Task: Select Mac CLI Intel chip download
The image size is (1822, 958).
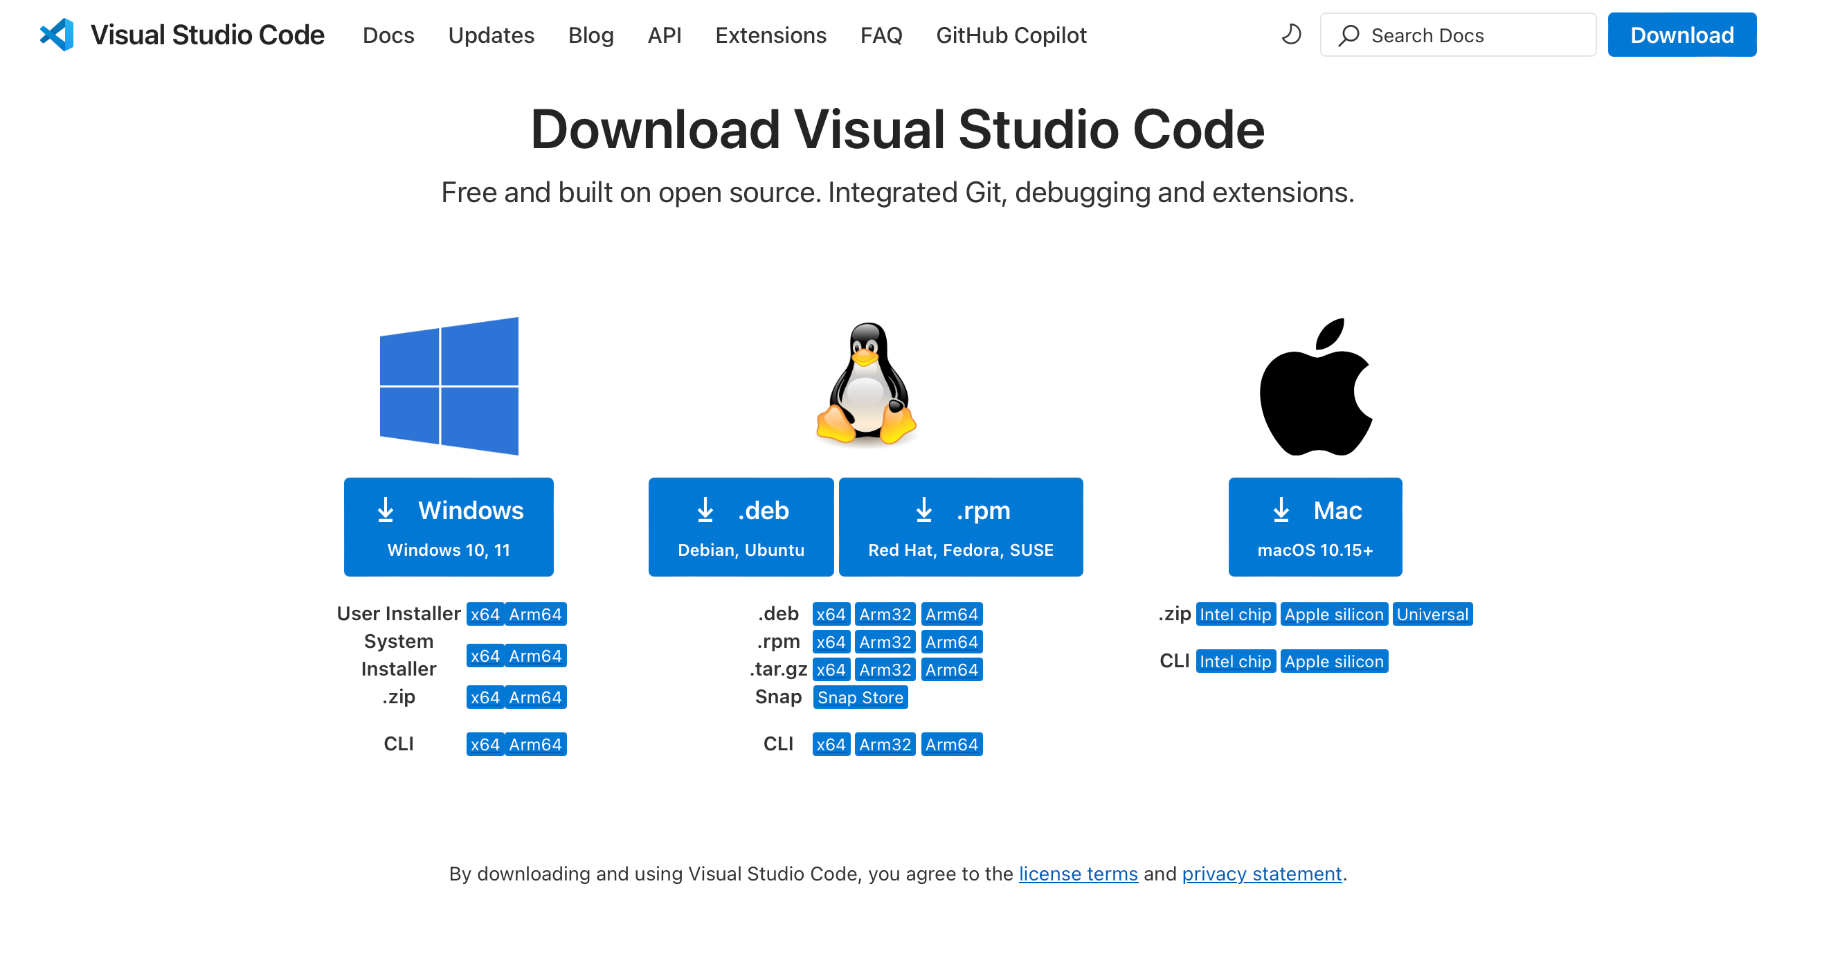Action: coord(1236,662)
